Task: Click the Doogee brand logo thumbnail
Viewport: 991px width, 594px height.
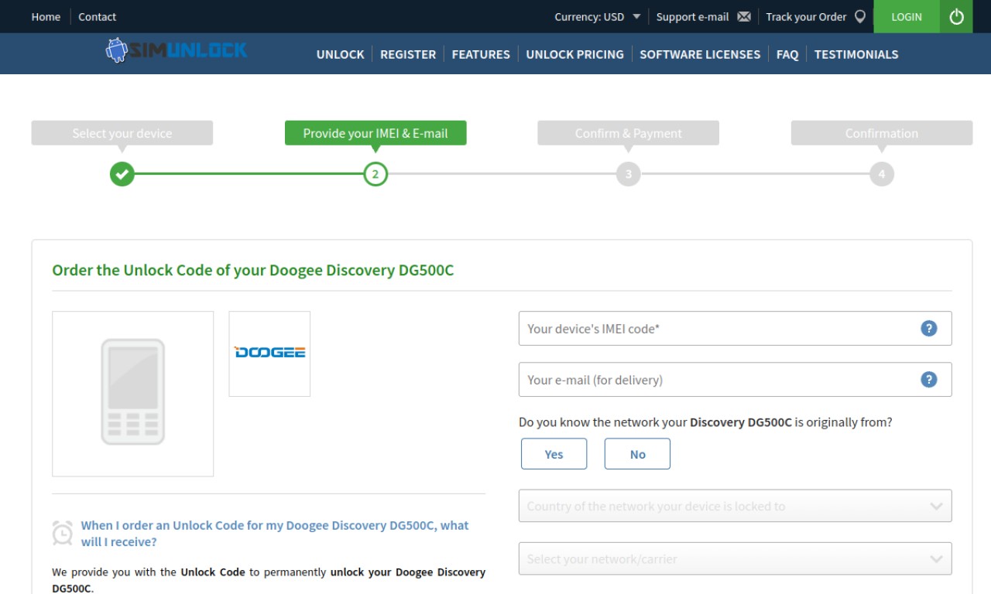Action: 269,353
